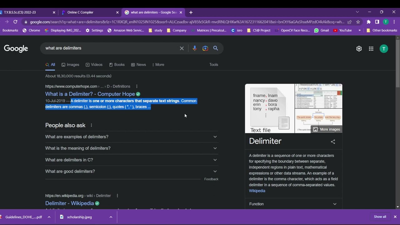Go to the Google homepage logo
400x225 pixels.
(x=16, y=48)
